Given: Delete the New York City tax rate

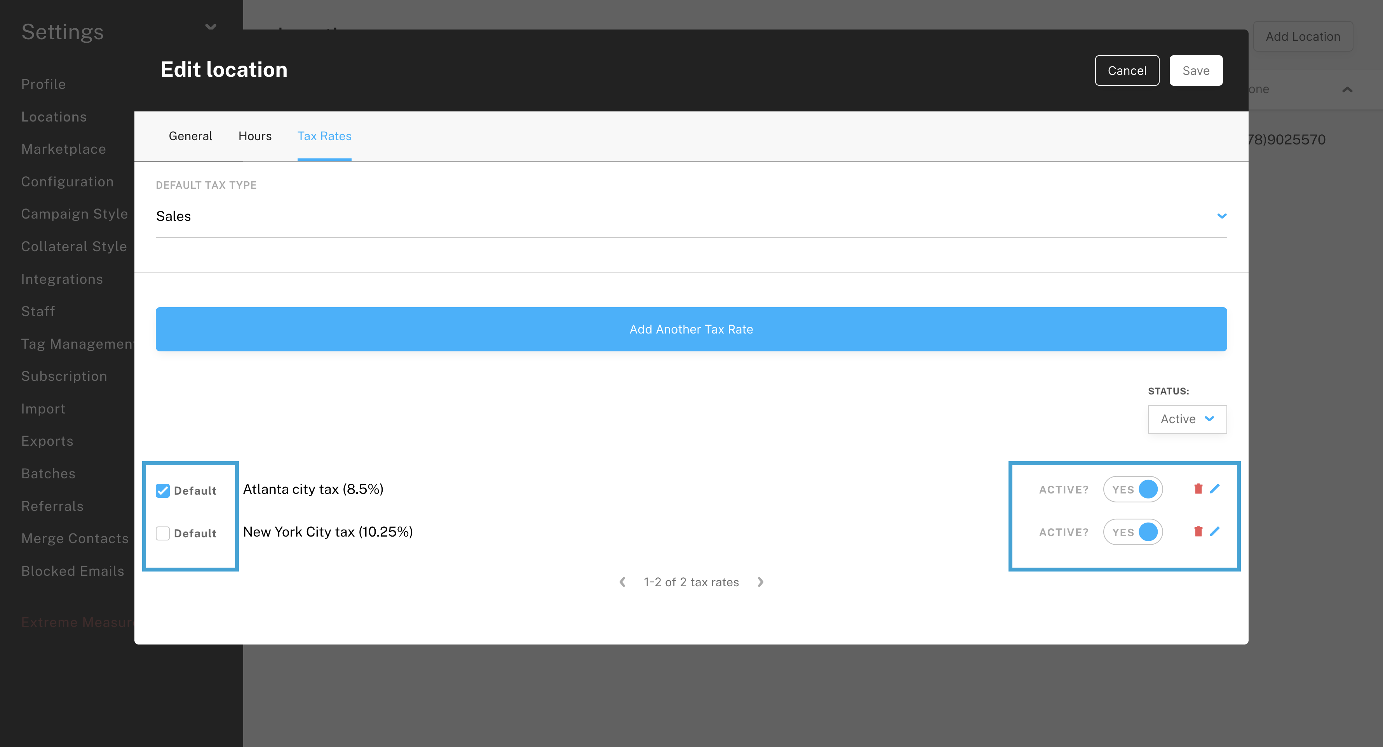Looking at the screenshot, I should pyautogui.click(x=1198, y=532).
